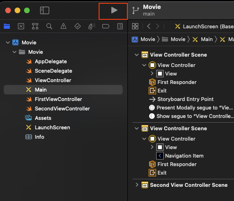Select the Present Modally segue item
This screenshot has width=234, height=201.
[x=191, y=108]
